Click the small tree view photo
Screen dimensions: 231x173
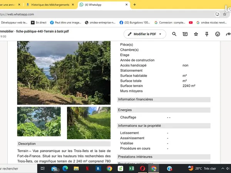pos(39,121)
